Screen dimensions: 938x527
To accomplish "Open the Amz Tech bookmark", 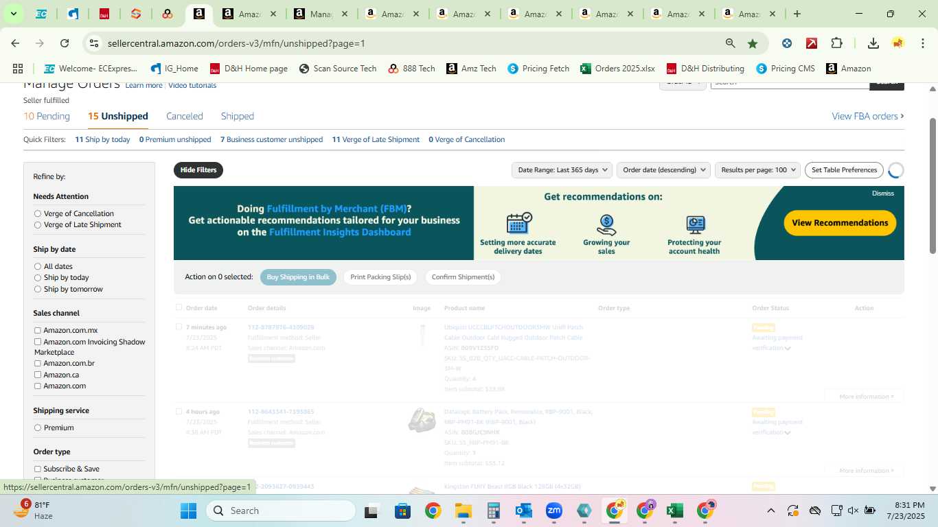I will point(471,69).
